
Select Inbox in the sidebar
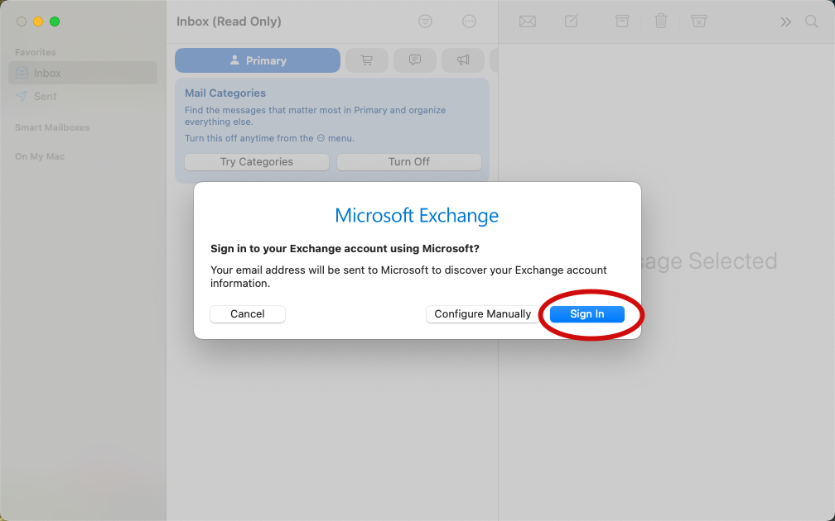(x=83, y=73)
